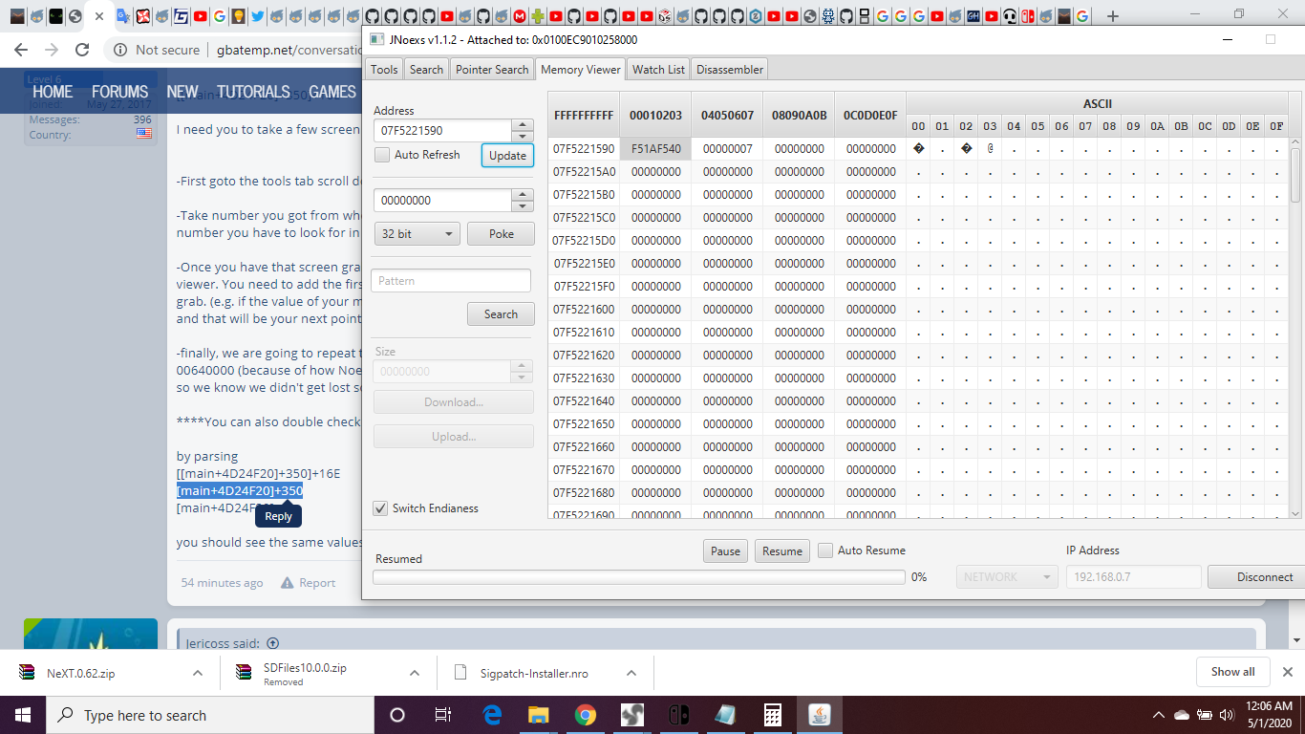Click the Report flag icon under the post

click(287, 583)
